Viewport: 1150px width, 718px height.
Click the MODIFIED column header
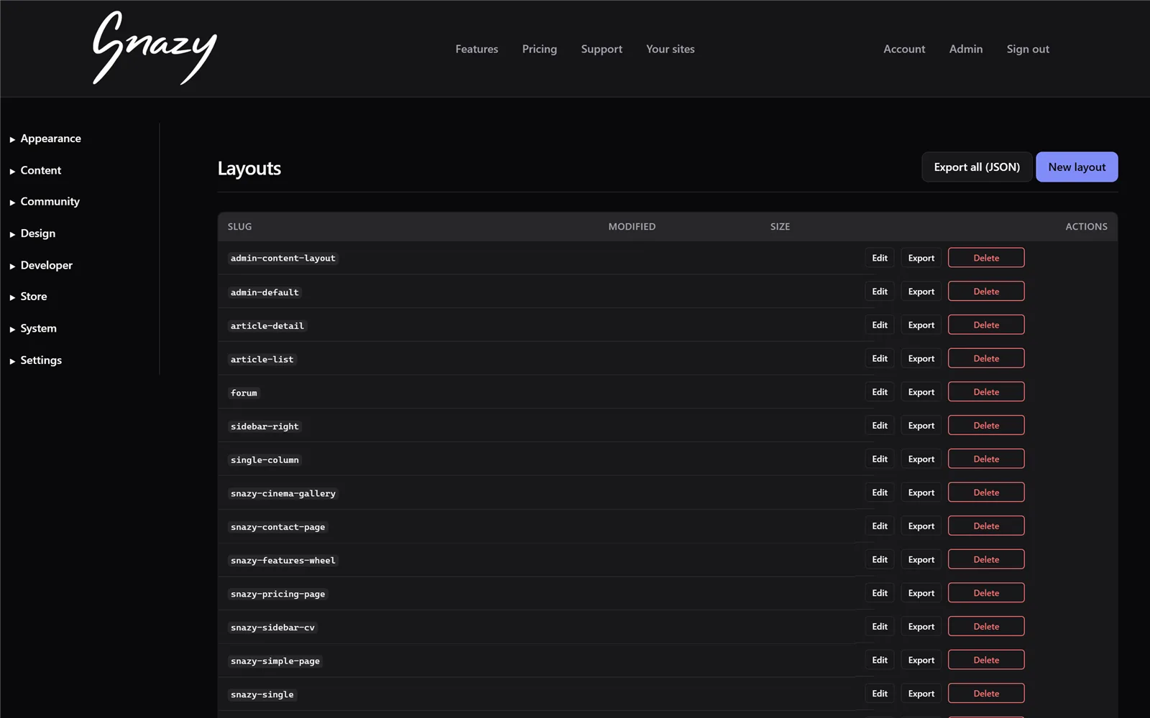(632, 226)
